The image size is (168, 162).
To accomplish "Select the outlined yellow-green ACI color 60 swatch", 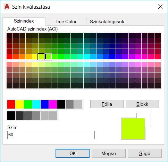I will point(41,57).
